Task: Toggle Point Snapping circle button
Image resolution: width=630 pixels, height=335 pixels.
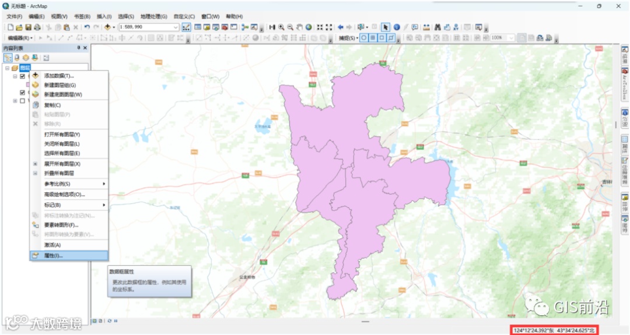Action: [364, 38]
